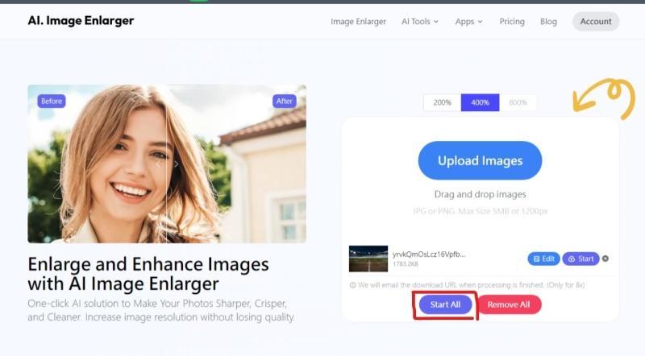Click the left arrow on comparison slider
The image size is (645, 356).
(157, 164)
